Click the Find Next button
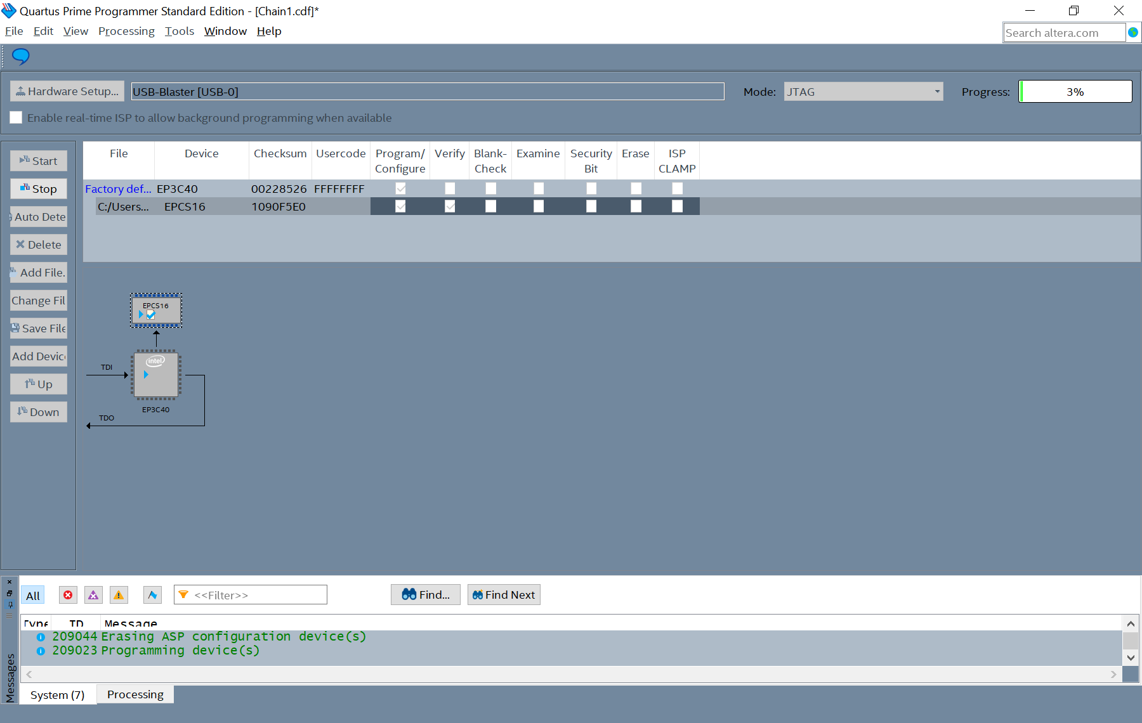 point(504,594)
